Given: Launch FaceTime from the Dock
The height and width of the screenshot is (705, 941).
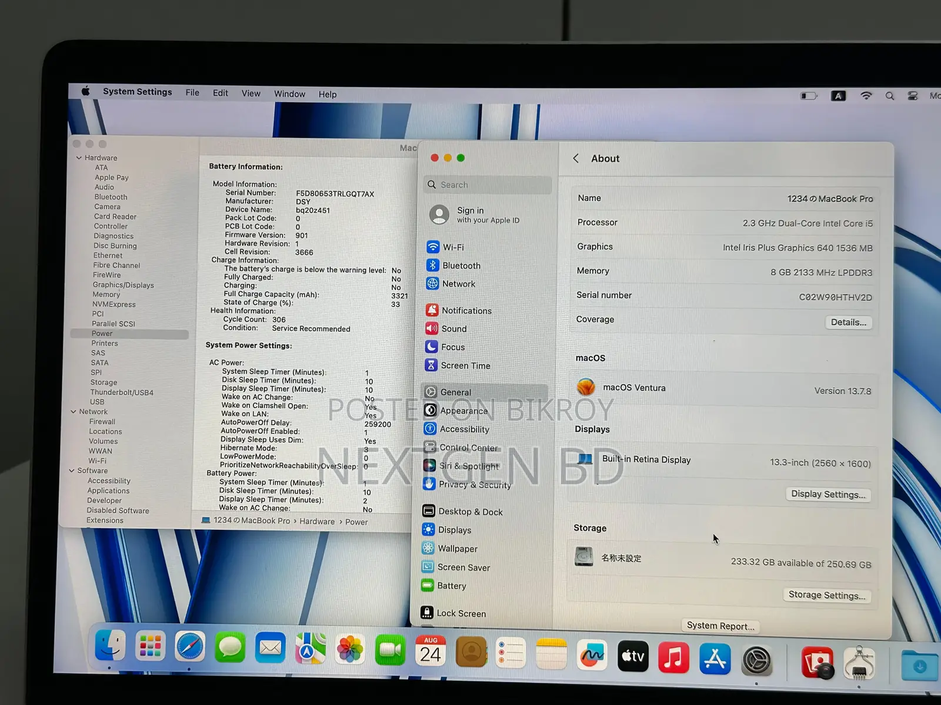Looking at the screenshot, I should [390, 650].
